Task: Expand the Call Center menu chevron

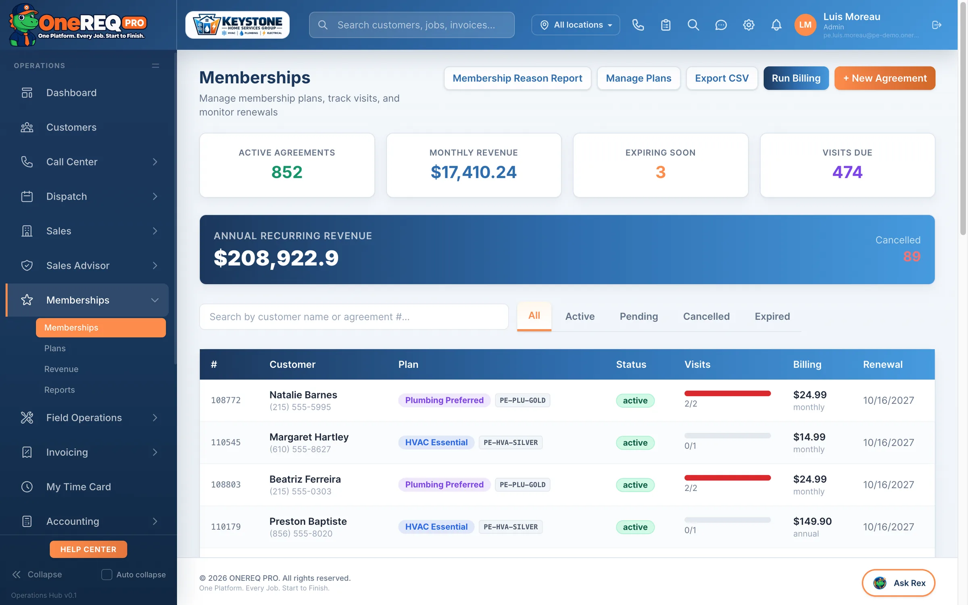Action: click(155, 162)
